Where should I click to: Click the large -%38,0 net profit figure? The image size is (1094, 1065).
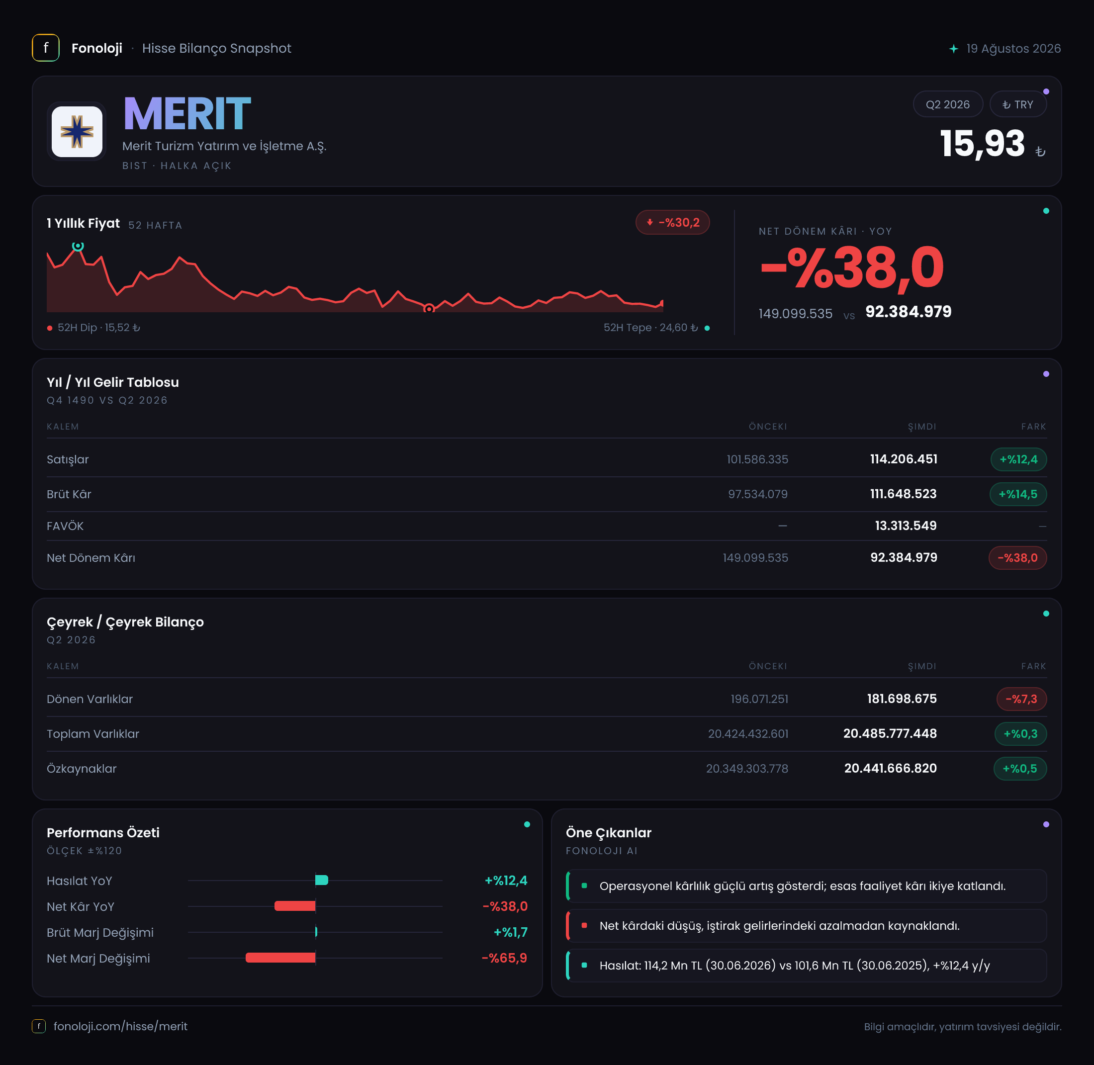(x=852, y=268)
